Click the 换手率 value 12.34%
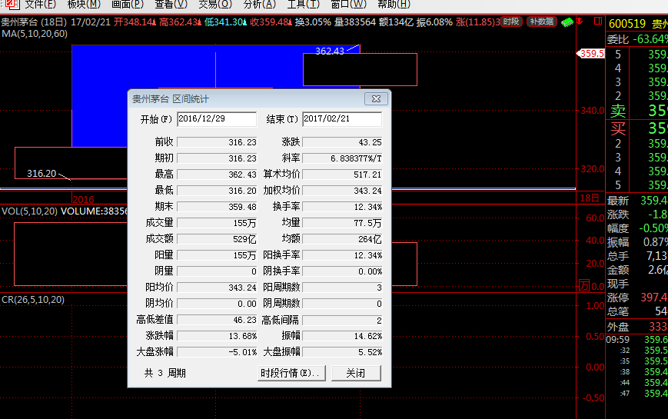Viewport: 668px width, 419px height. point(342,207)
